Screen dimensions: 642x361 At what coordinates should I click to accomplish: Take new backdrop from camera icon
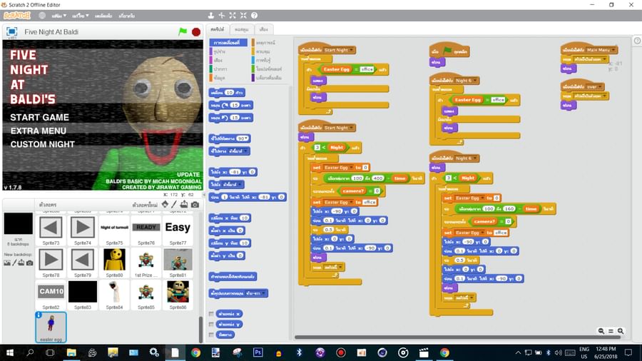pyautogui.click(x=29, y=263)
